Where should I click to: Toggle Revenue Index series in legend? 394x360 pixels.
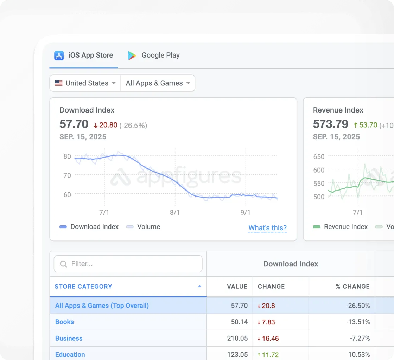340,227
